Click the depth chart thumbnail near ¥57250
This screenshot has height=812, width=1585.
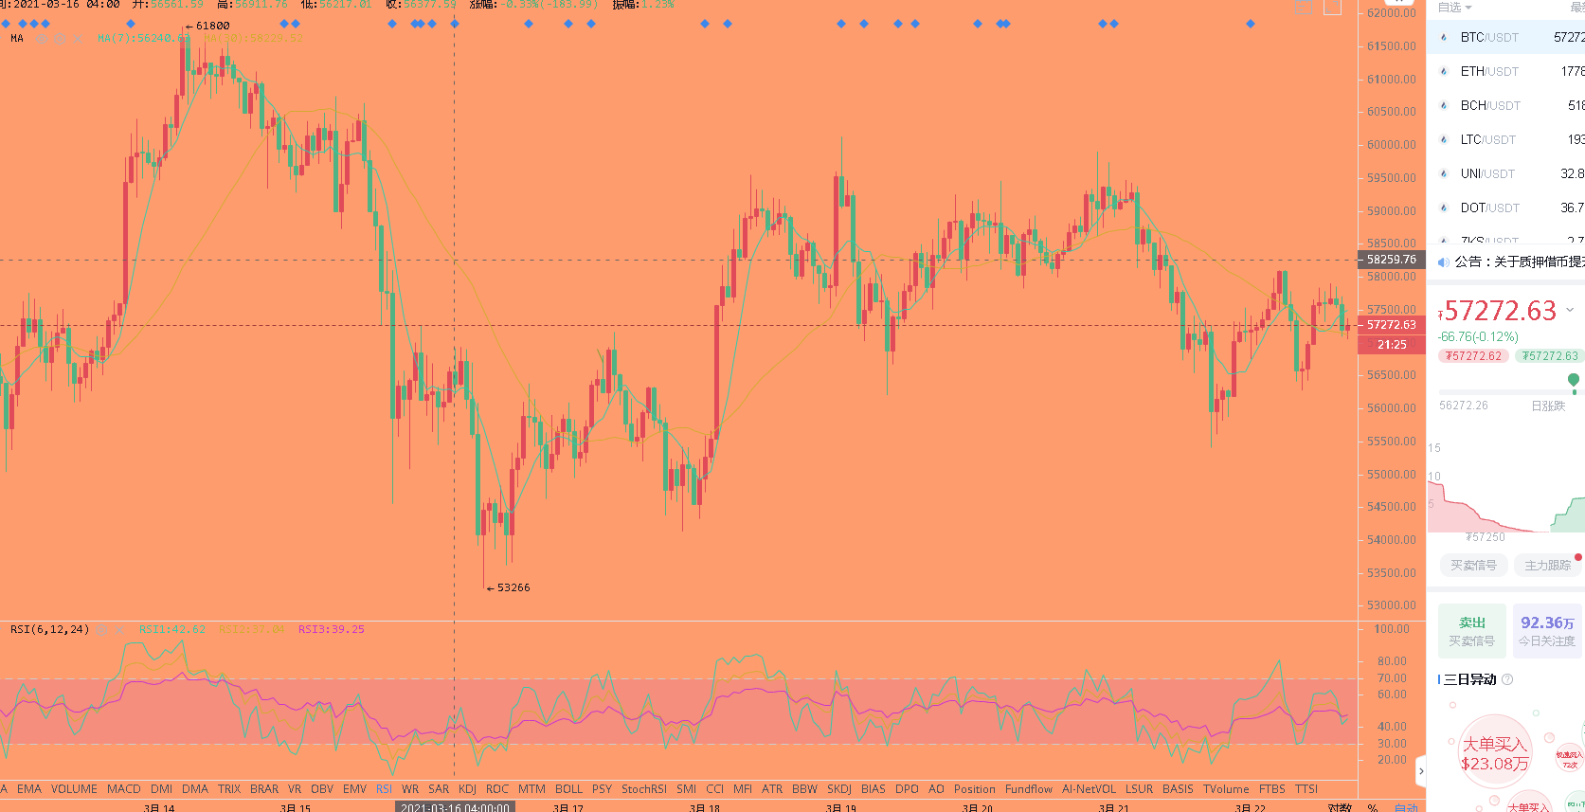coord(1505,507)
